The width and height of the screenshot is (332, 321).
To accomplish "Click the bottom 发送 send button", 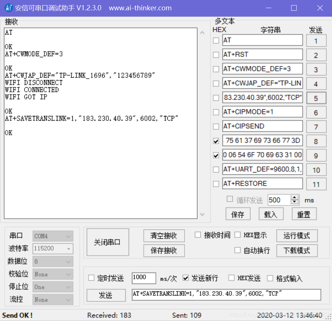I will point(106,295).
